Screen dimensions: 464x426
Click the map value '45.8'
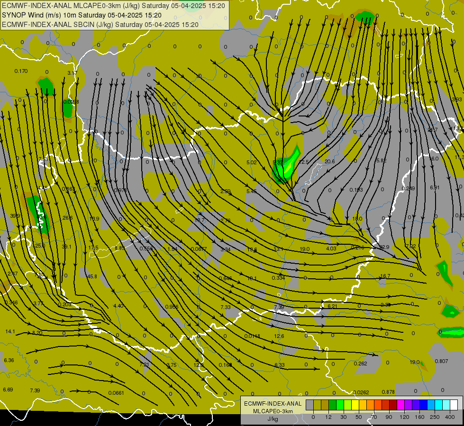click(x=92, y=277)
